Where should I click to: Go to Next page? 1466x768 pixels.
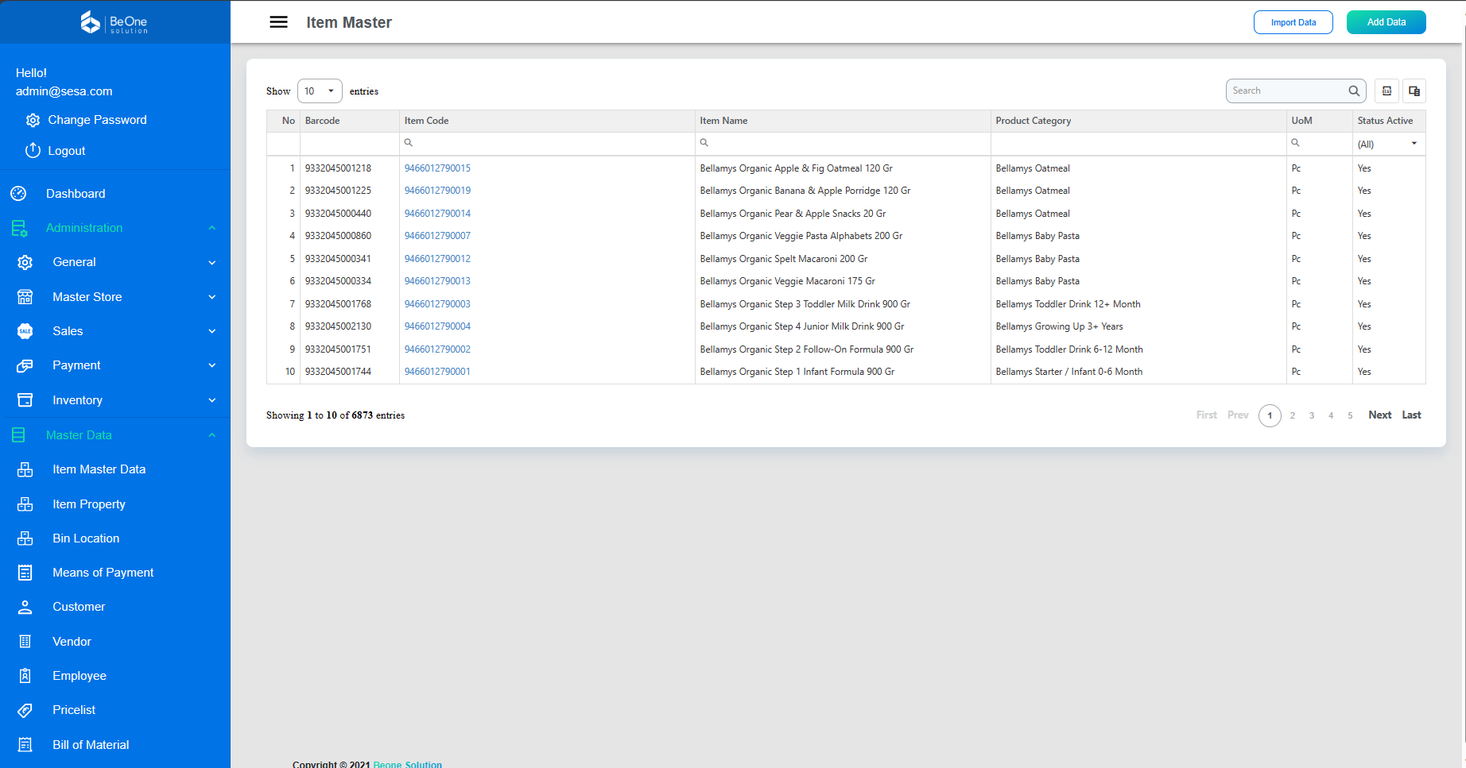(1380, 415)
